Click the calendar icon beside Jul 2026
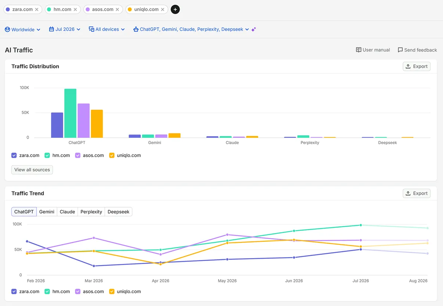Image resolution: width=443 pixels, height=306 pixels. [x=51, y=29]
